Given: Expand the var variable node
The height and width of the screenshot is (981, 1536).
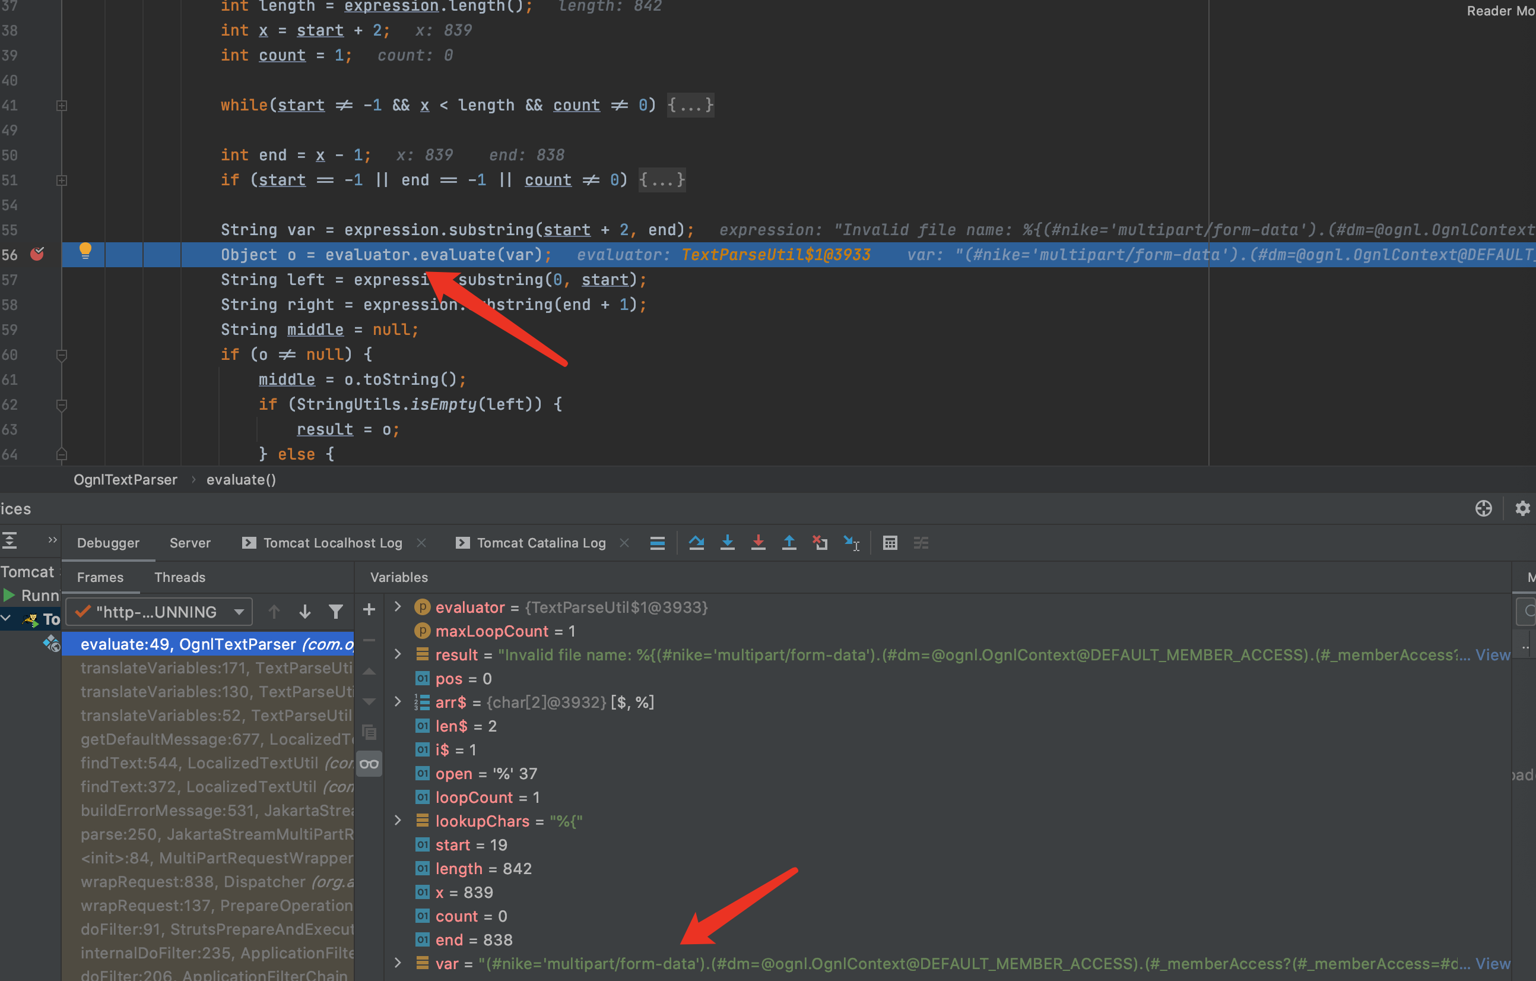Looking at the screenshot, I should (x=398, y=963).
